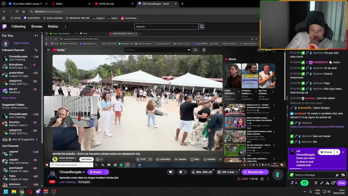Open the Chrome apps grid

tap(4, 18)
